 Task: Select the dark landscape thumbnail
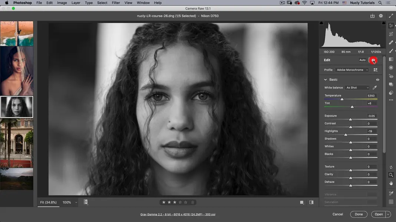point(17,179)
